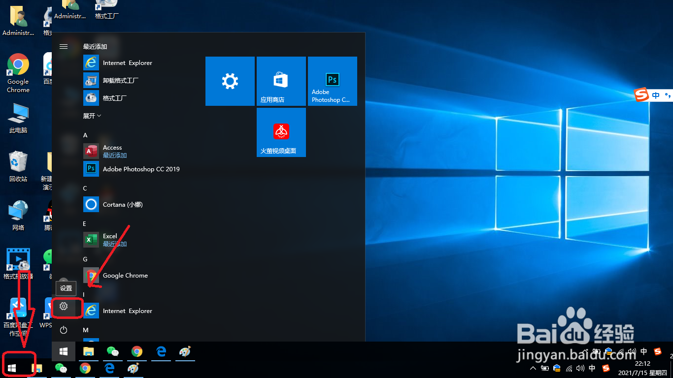Click the Start button on bottom-most taskbar

click(x=12, y=368)
